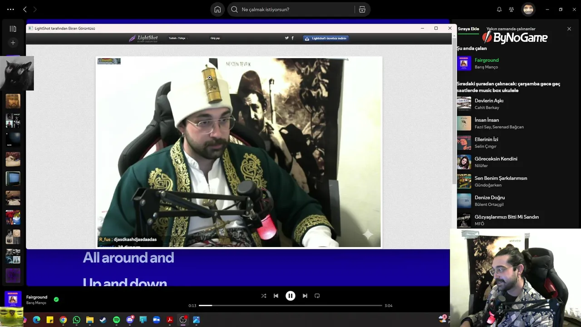Click the plus Create playlist icon

click(13, 43)
